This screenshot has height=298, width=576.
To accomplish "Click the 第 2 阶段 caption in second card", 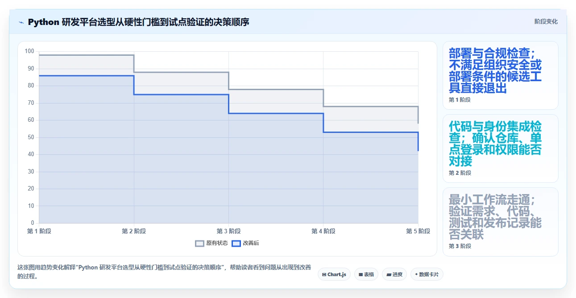I will pos(460,173).
